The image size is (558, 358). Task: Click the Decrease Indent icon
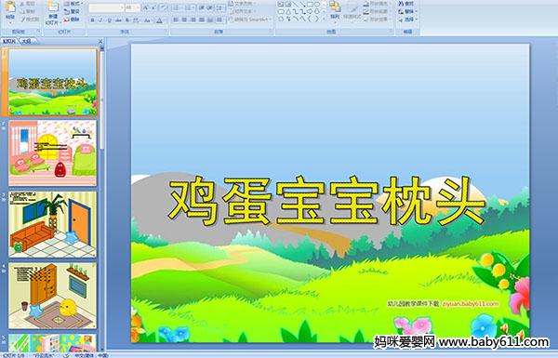pyautogui.click(x=202, y=7)
